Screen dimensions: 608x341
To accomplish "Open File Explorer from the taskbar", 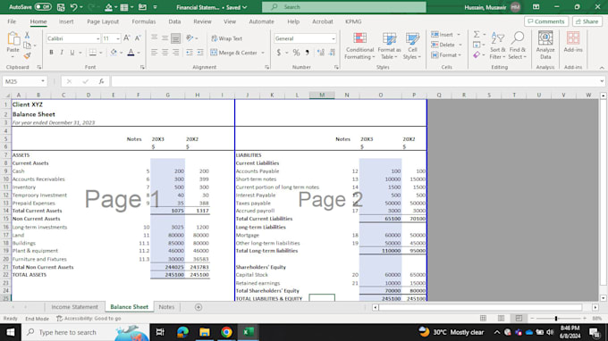I will point(205,332).
